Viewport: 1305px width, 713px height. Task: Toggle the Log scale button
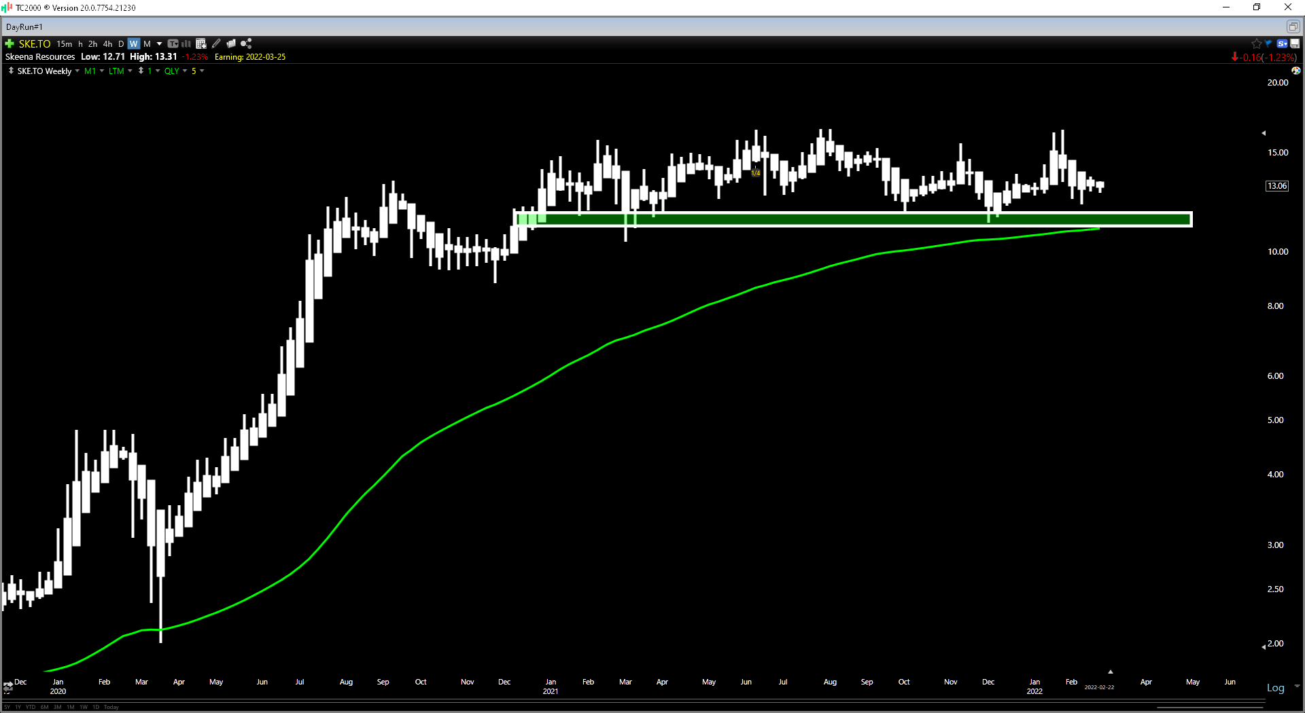click(1276, 688)
